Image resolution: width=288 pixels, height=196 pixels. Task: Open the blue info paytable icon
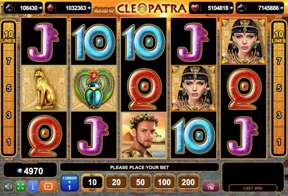33,186
